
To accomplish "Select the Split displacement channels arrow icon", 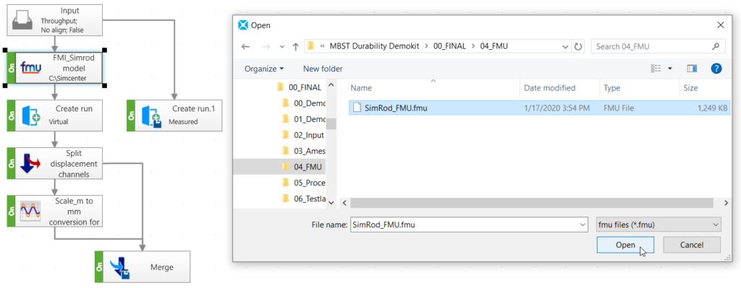I will tap(31, 164).
